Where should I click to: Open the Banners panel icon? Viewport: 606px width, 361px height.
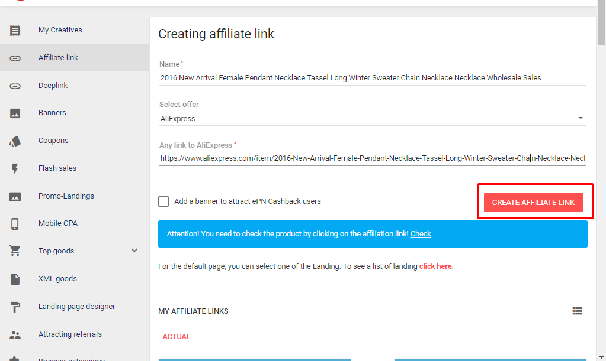click(15, 112)
